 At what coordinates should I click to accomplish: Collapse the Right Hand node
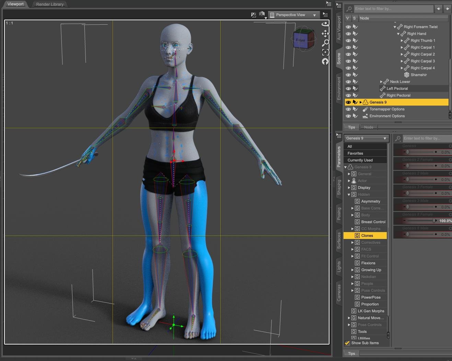point(398,34)
